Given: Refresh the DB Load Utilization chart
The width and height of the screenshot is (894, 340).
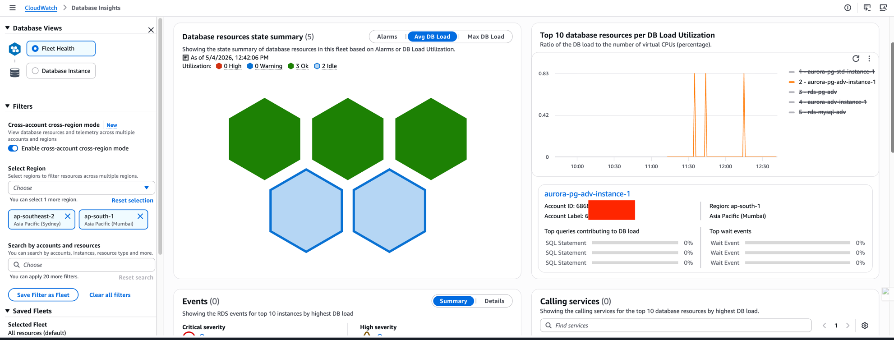Looking at the screenshot, I should [856, 59].
